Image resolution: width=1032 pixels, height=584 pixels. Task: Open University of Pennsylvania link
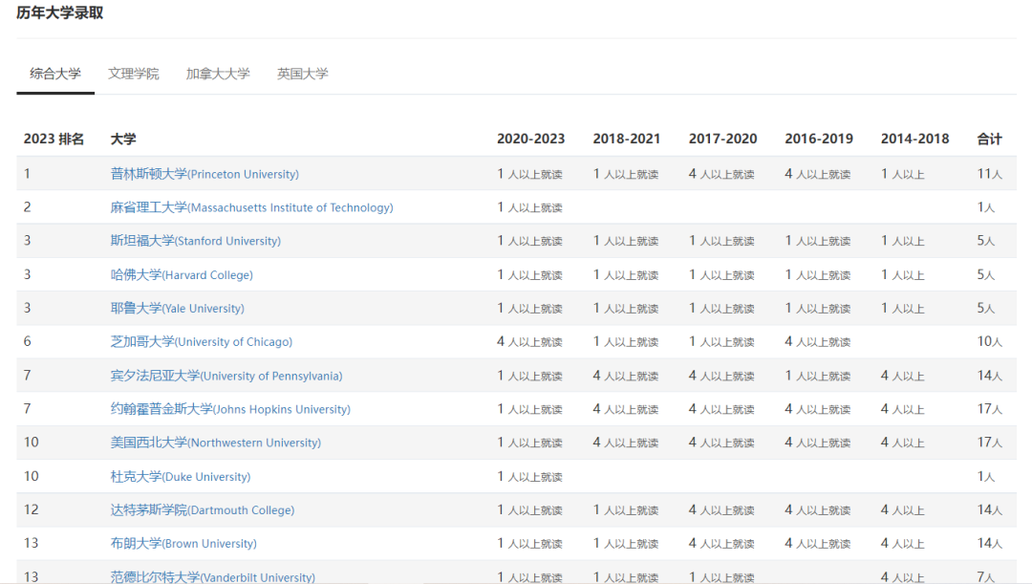tap(226, 376)
